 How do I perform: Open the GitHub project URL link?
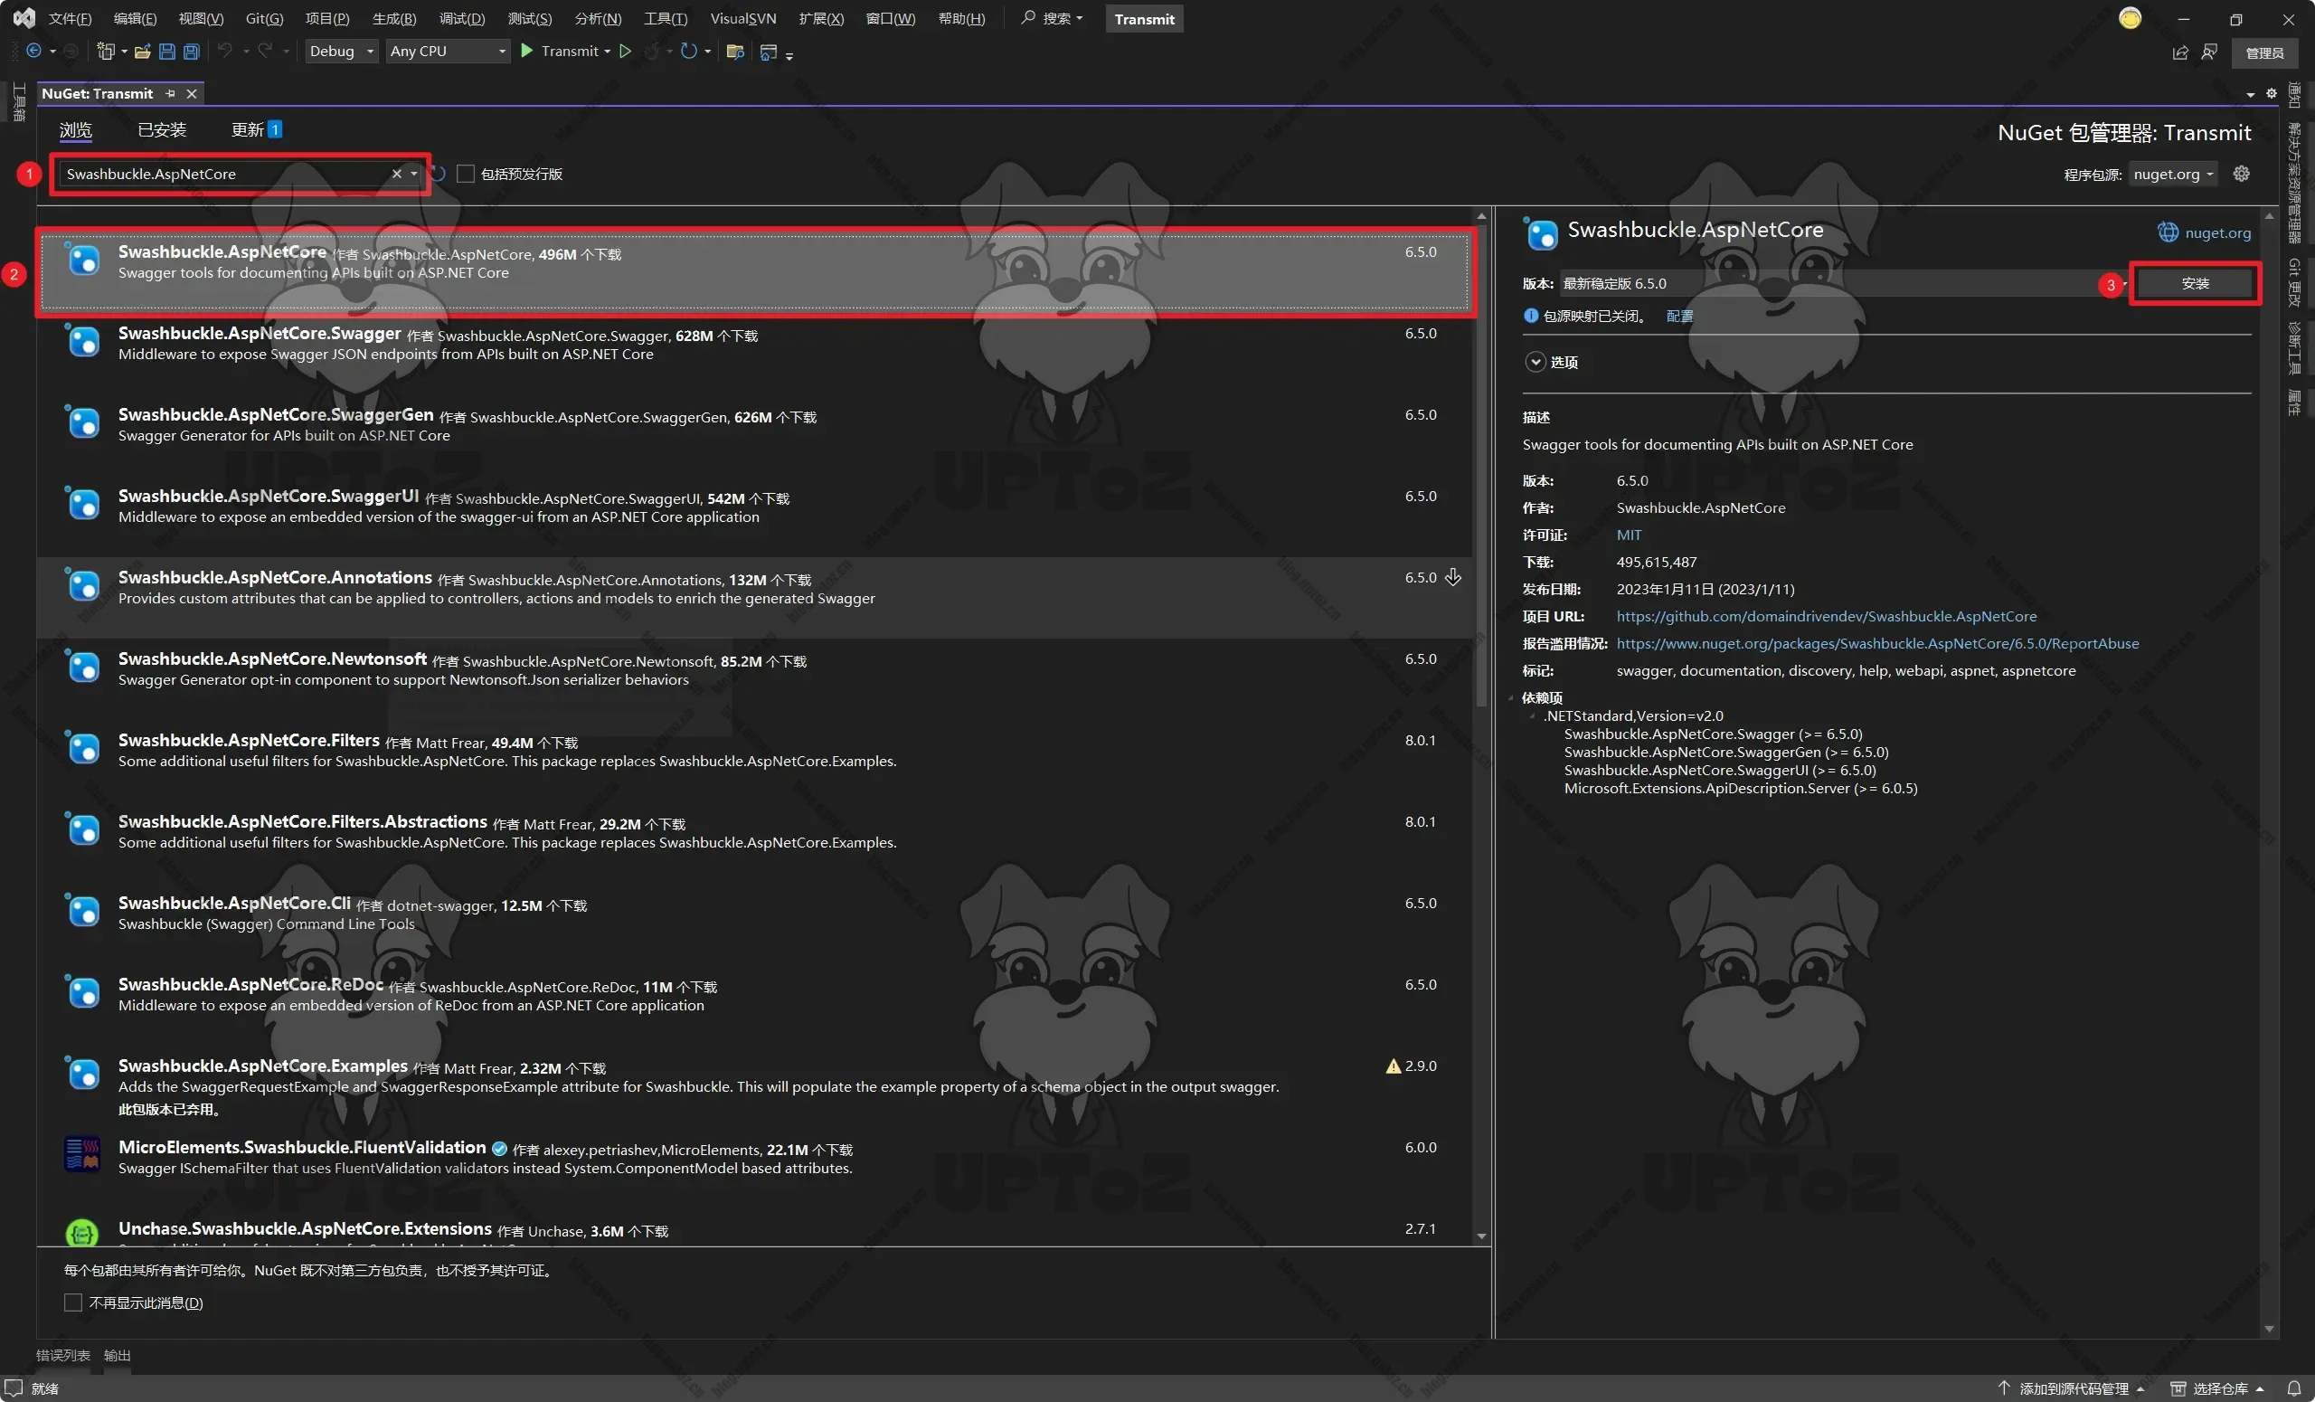coord(1827,617)
